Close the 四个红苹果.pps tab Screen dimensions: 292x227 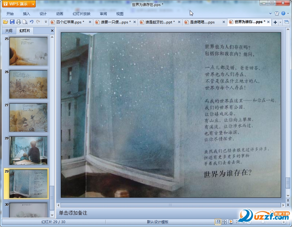click(90, 22)
